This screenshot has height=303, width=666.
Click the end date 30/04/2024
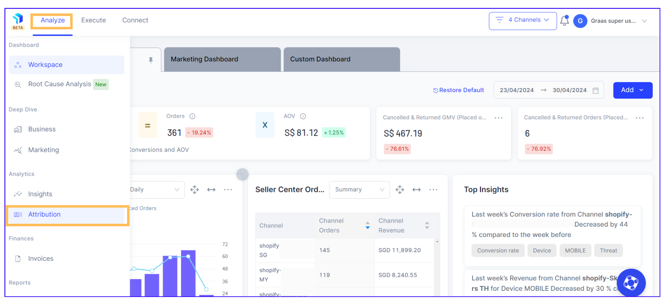click(570, 90)
